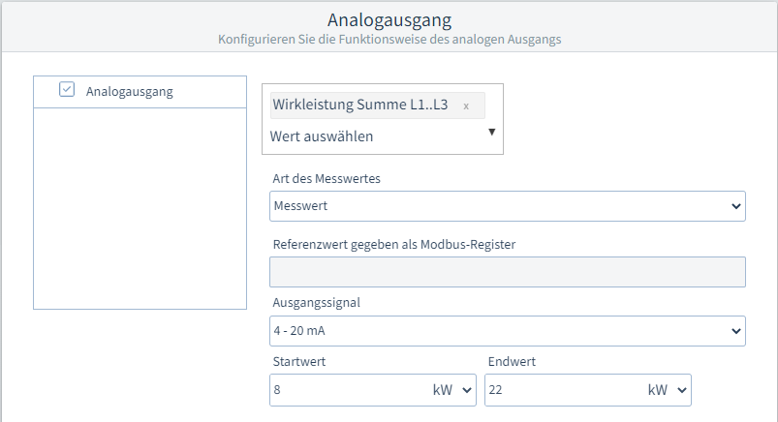
Task: Click the Startwert field containing 8
Action: pyautogui.click(x=344, y=390)
